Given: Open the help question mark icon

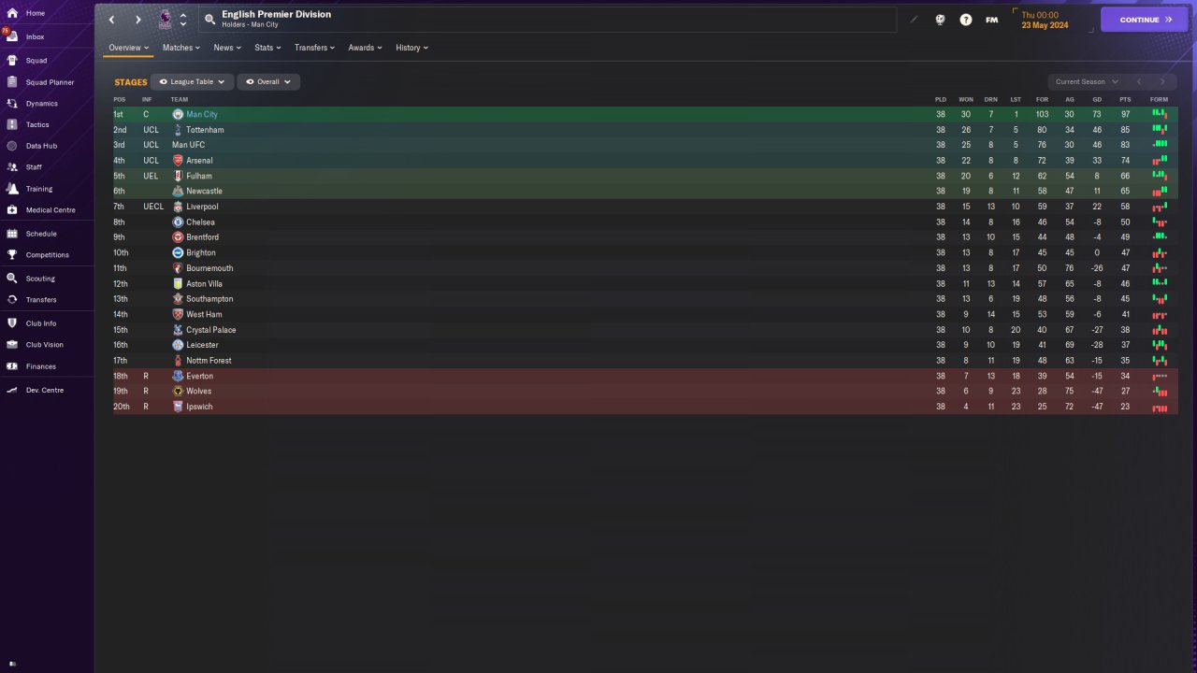Looking at the screenshot, I should pyautogui.click(x=966, y=20).
